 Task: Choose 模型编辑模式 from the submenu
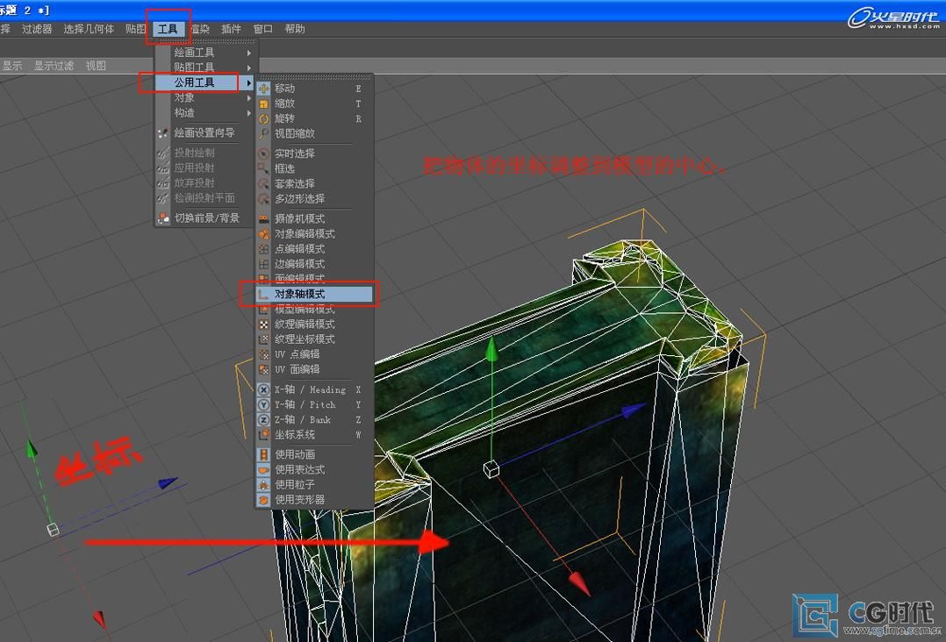click(x=314, y=310)
